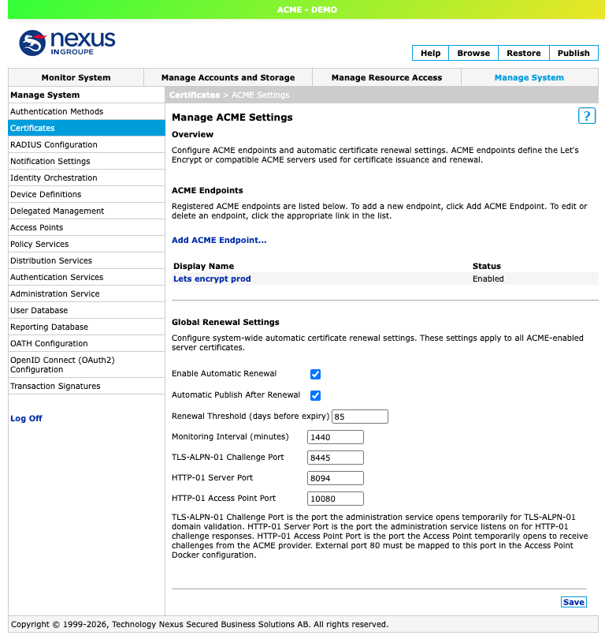This screenshot has height=639, width=605.
Task: Click the Help button
Action: pyautogui.click(x=430, y=53)
